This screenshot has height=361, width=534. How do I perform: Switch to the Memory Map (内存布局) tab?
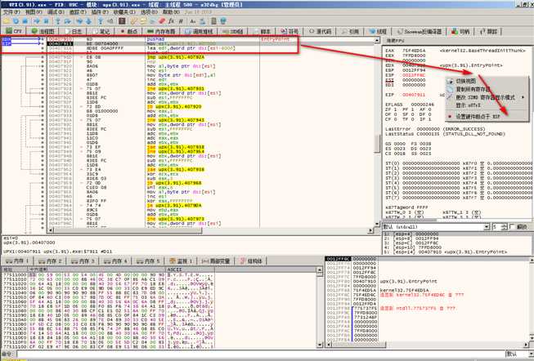(x=161, y=31)
